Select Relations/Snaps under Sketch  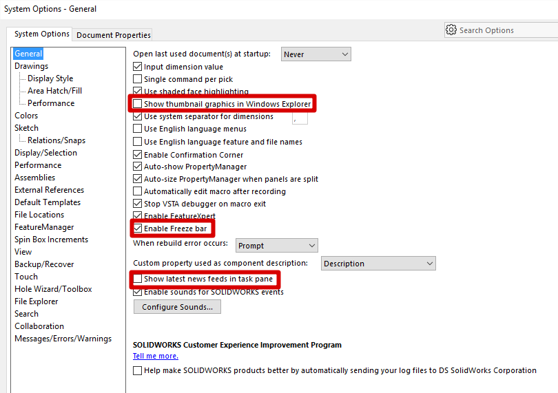click(x=56, y=140)
